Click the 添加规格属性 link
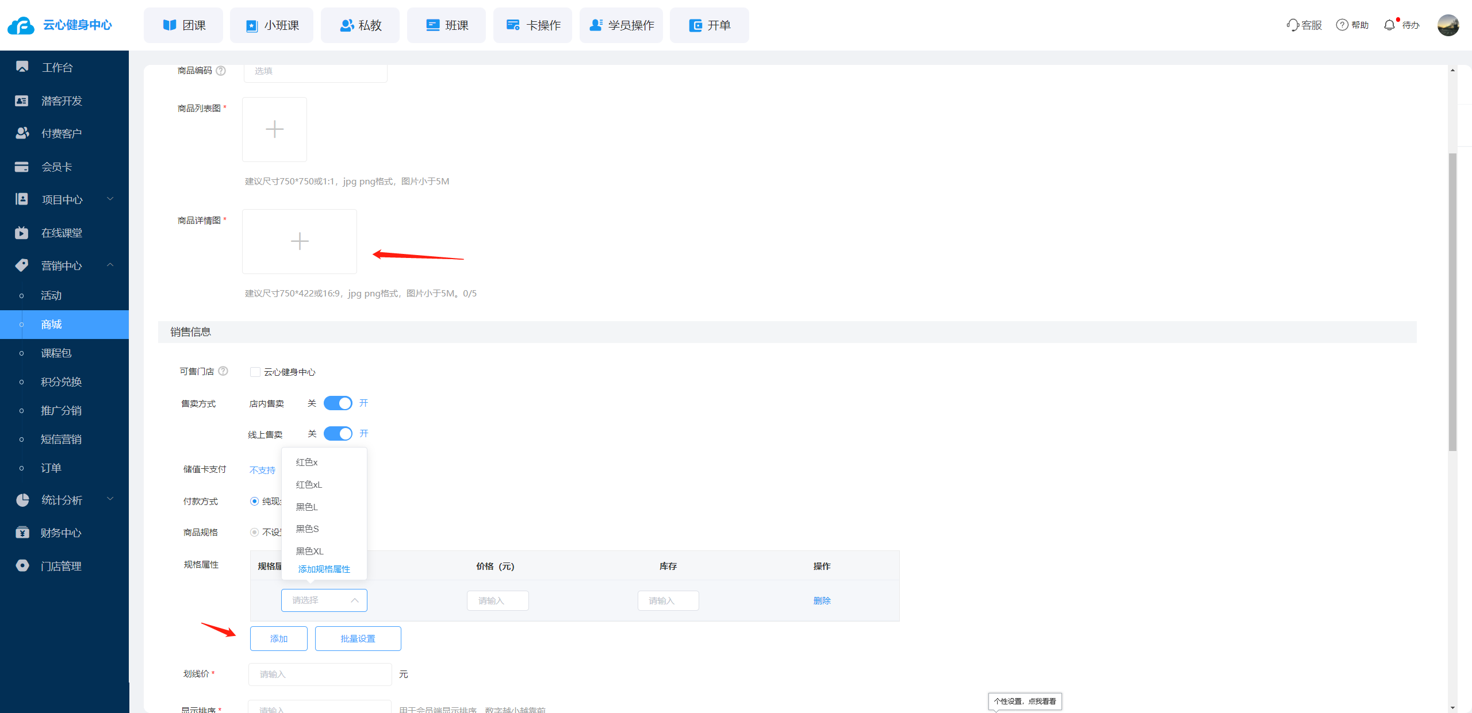 tap(324, 569)
